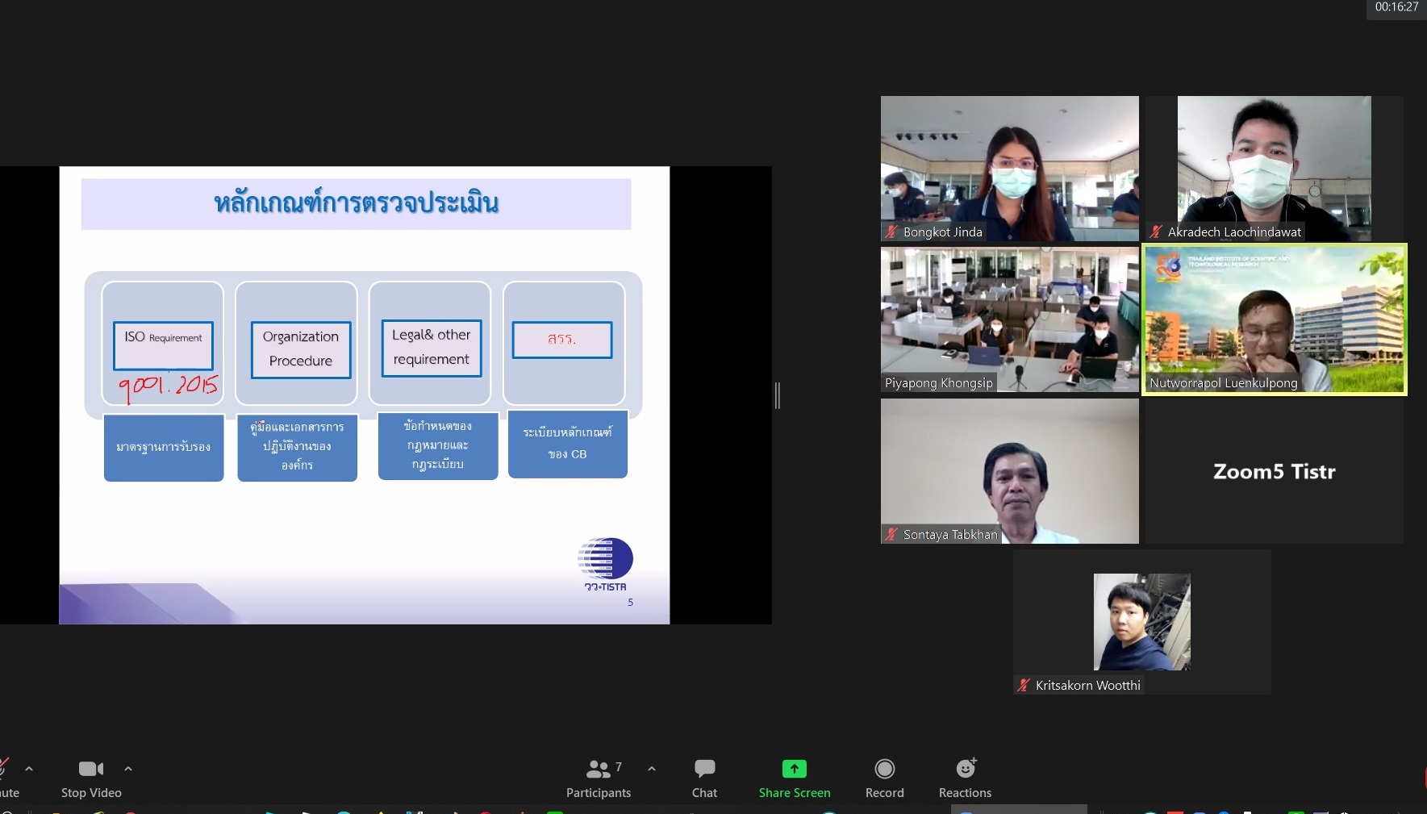1427x814 pixels.
Task: Click the ISO Requirement box on slide
Action: pyautogui.click(x=164, y=346)
